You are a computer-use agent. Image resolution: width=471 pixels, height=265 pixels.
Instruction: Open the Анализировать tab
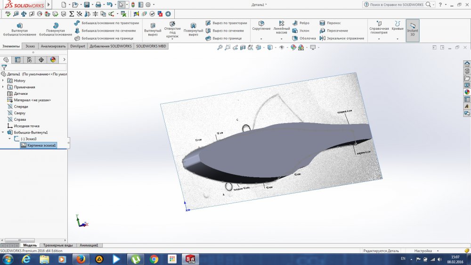(x=53, y=46)
